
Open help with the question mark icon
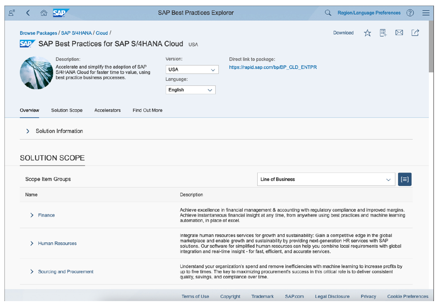(410, 13)
